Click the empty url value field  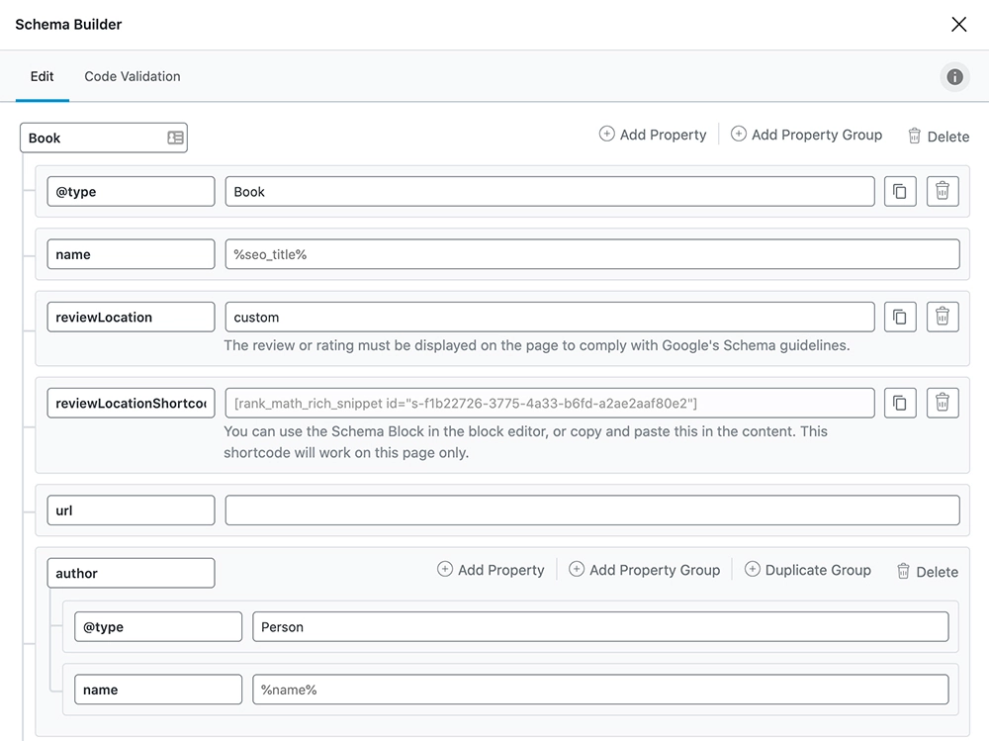[592, 509]
